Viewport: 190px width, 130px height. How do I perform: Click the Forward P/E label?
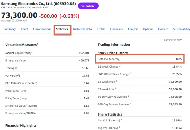tap(13, 75)
